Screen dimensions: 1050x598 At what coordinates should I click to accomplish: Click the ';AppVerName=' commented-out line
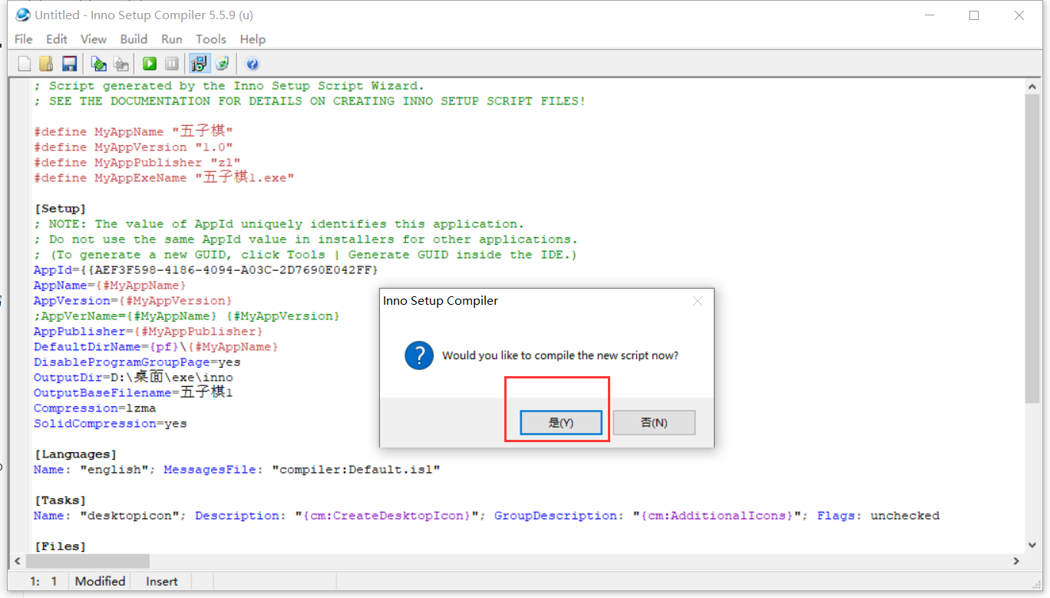tap(187, 316)
